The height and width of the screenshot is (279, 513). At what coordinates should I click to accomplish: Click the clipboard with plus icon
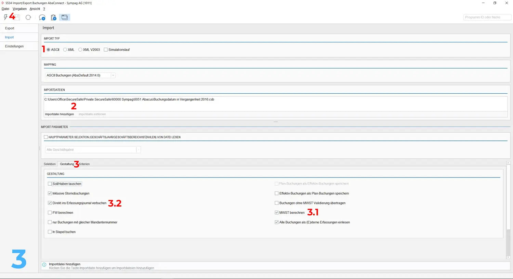click(x=53, y=17)
